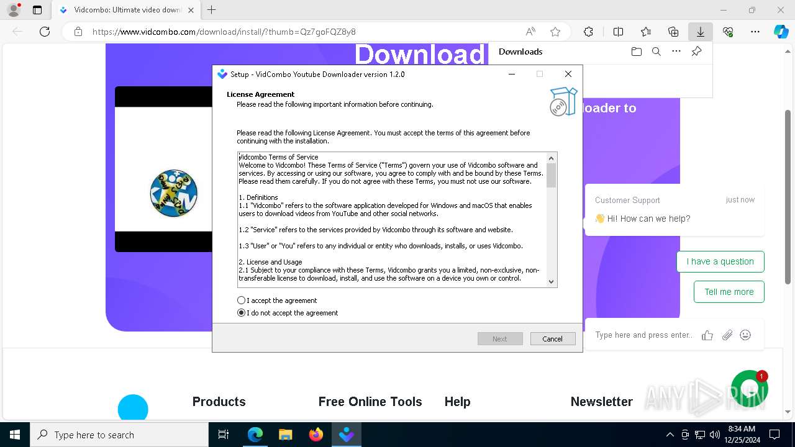This screenshot has width=795, height=447.
Task: Open Task View on taskbar
Action: click(224, 435)
